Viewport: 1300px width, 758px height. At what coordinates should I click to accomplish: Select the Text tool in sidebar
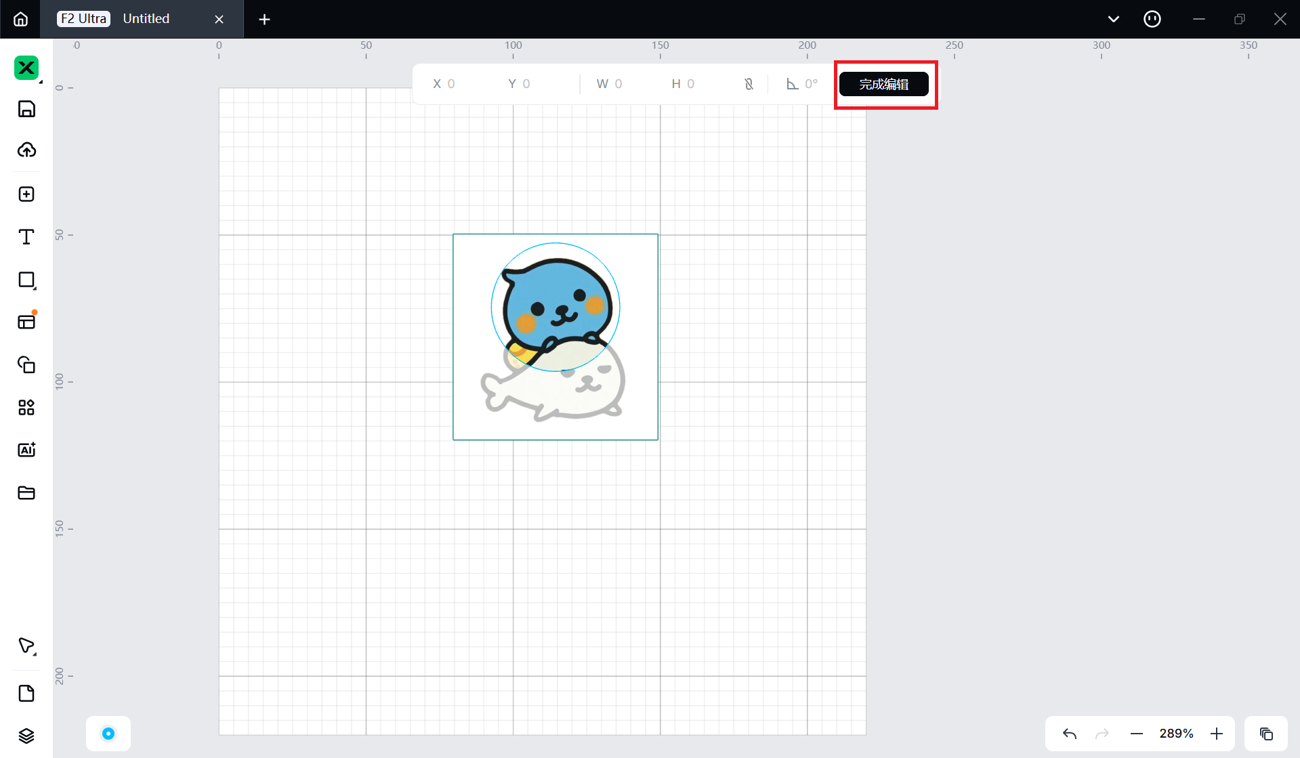point(26,237)
